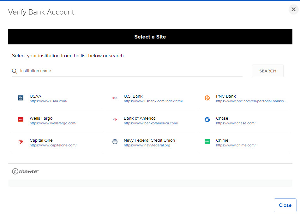The image size is (300, 216).
Task: Select the Wells Fargo institution name
Action: point(41,118)
